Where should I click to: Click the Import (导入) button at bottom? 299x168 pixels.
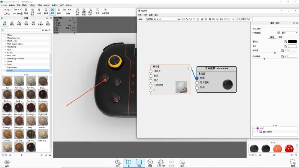(117, 162)
